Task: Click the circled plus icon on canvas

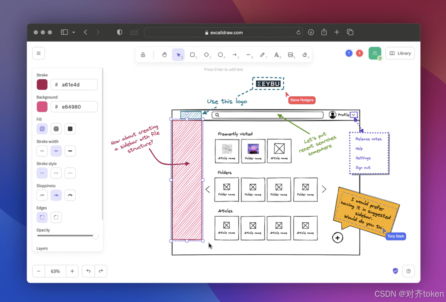Action: click(x=337, y=237)
